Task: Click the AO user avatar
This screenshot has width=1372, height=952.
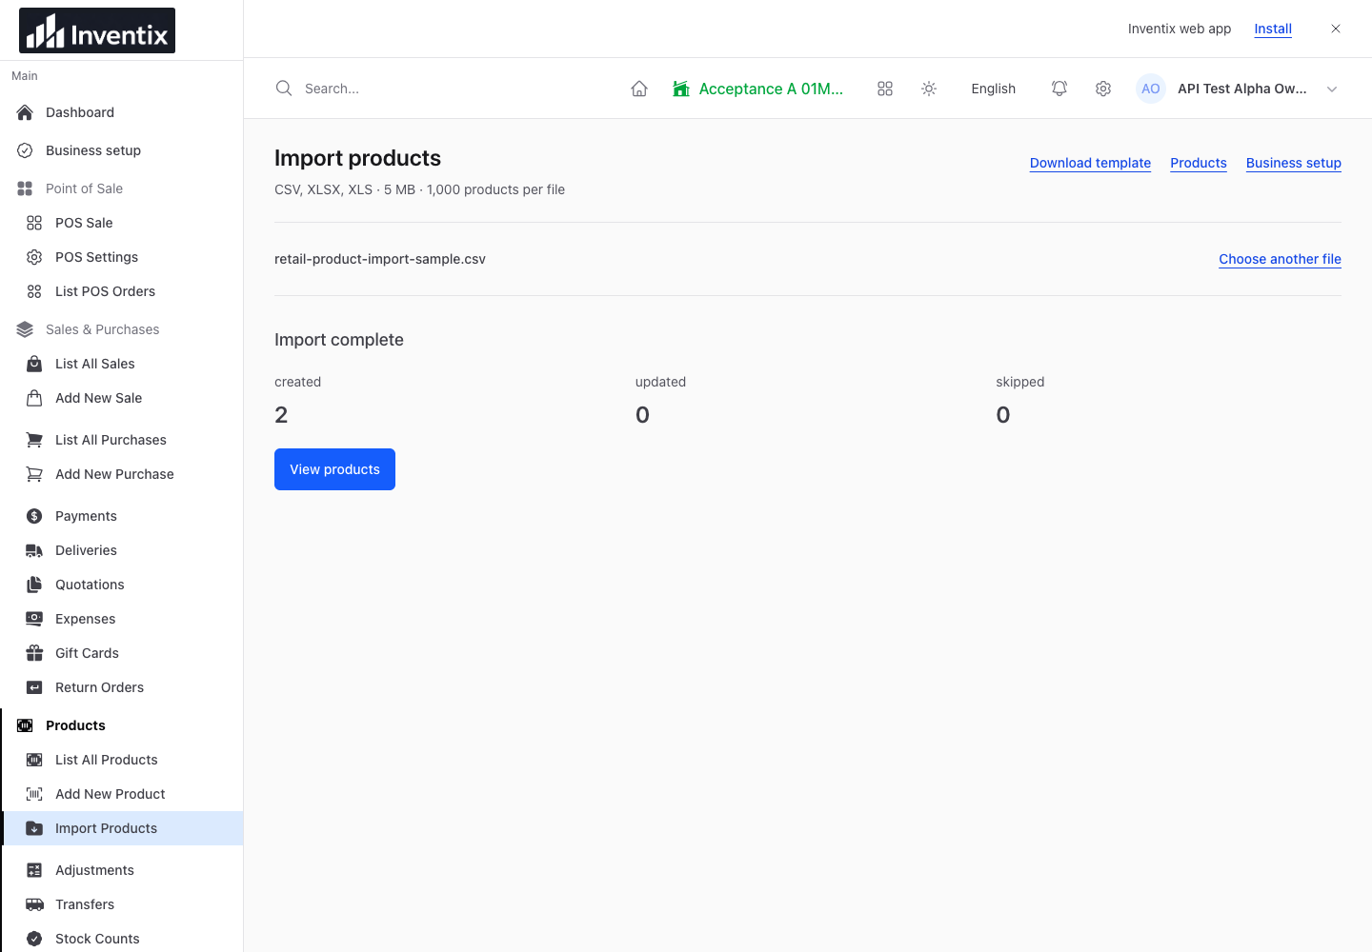Action: (1151, 89)
